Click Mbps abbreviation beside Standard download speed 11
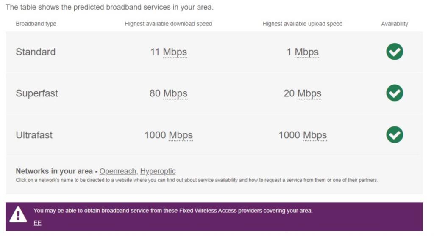The image size is (434, 236). tap(175, 52)
